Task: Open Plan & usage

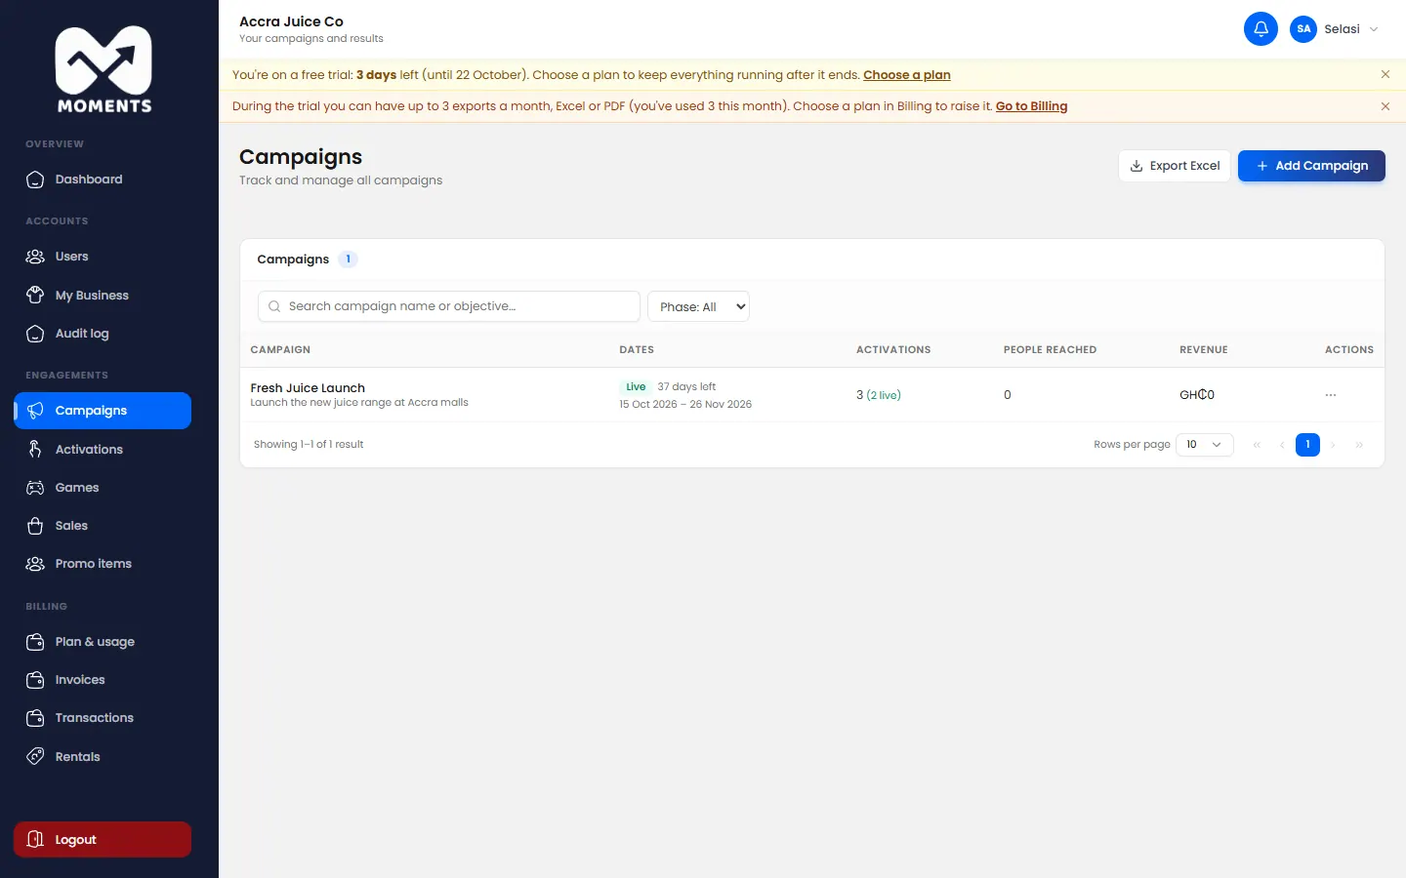Action: coord(103,642)
